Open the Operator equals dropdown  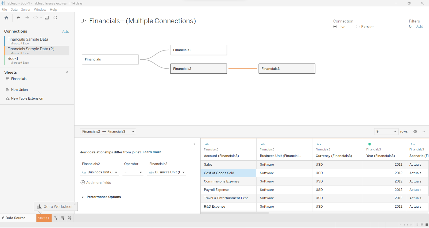pos(133,172)
